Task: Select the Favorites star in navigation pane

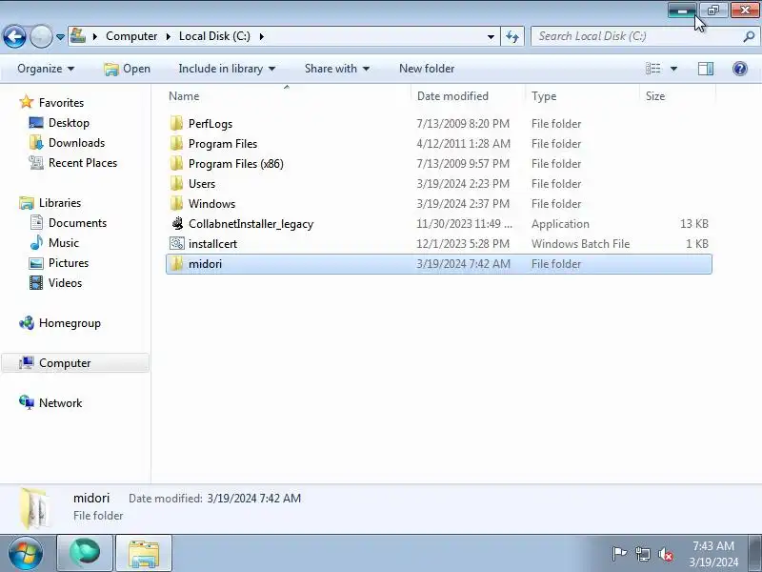Action: point(27,102)
